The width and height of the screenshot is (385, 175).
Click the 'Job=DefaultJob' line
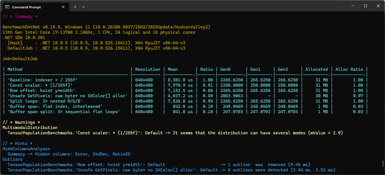pos(20,59)
